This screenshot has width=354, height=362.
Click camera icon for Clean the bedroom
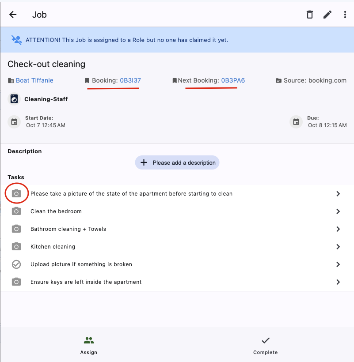(x=16, y=211)
